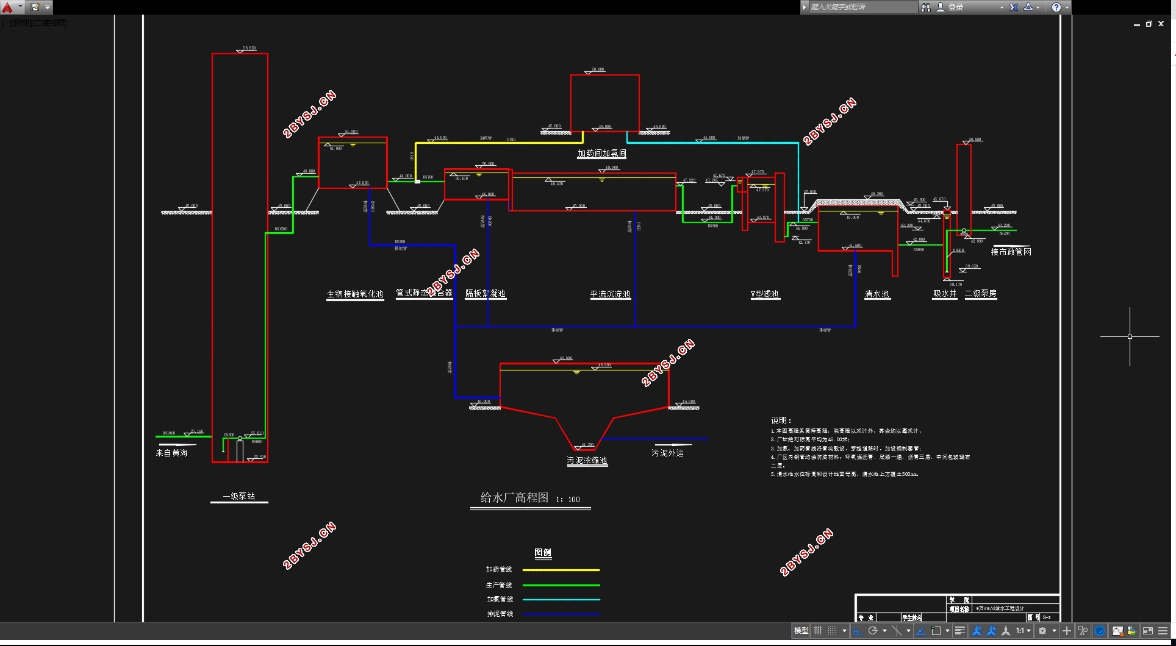1176x646 pixels.
Task: Click the isolate objects shapes icon
Action: [1083, 631]
